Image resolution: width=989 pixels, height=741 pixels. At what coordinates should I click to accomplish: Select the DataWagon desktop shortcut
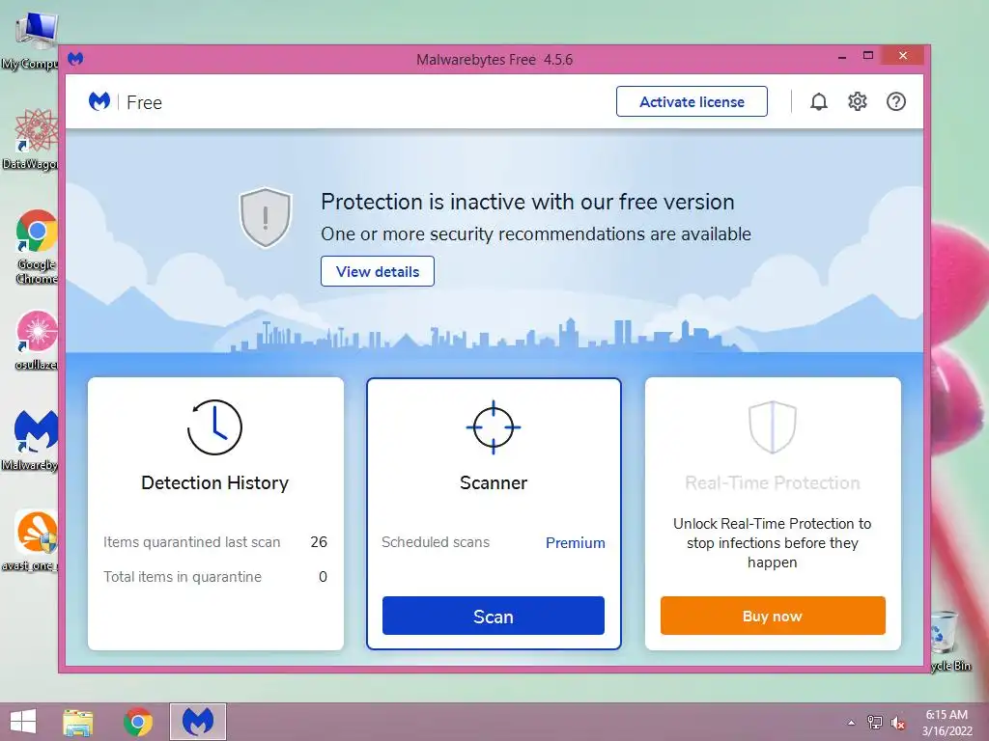[x=30, y=140]
